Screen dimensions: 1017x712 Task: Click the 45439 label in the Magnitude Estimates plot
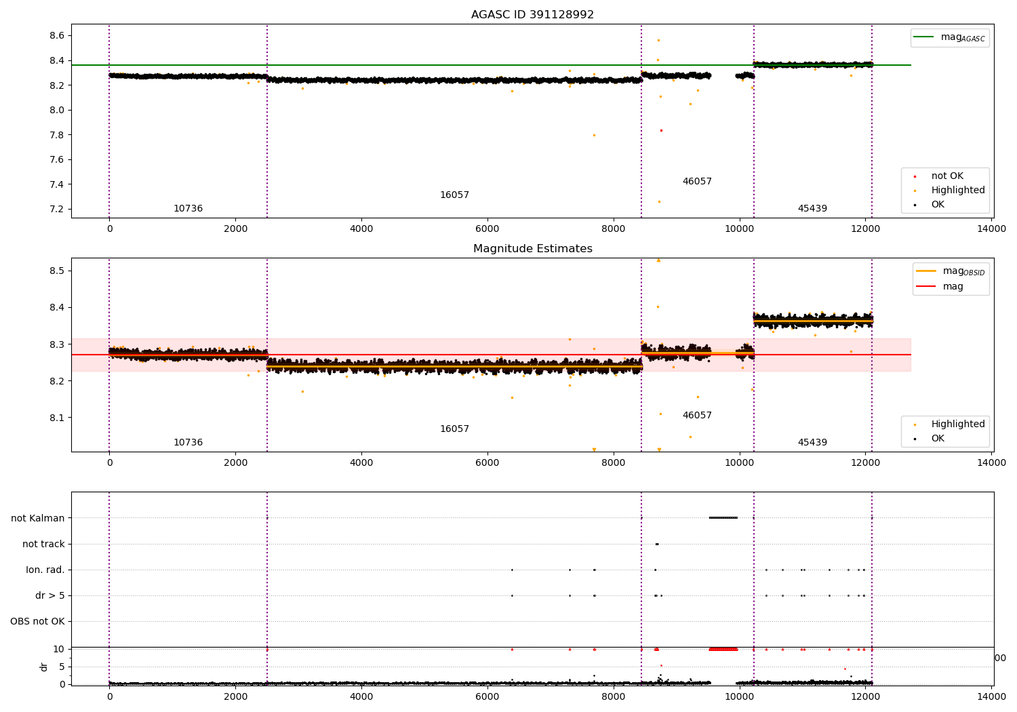point(812,443)
